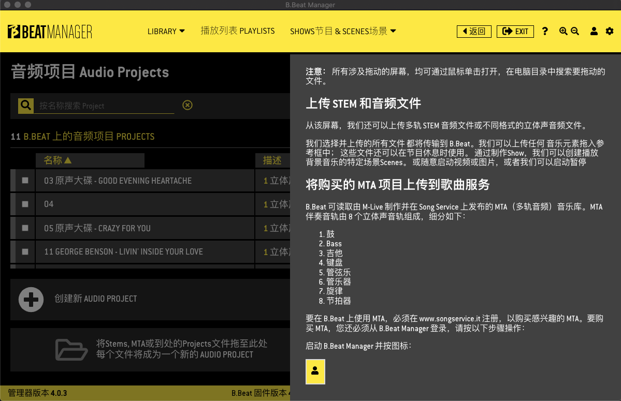Click 启动 B.Beat Manager 并按图标 text
Screen dimensions: 621x401
tap(358, 346)
